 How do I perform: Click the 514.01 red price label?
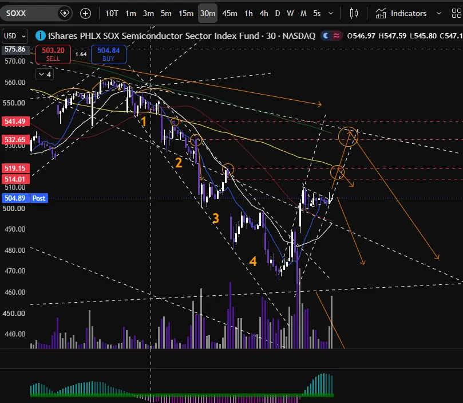tap(15, 179)
